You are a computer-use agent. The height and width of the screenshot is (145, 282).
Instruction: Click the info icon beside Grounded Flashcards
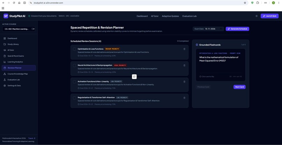click(x=197, y=45)
